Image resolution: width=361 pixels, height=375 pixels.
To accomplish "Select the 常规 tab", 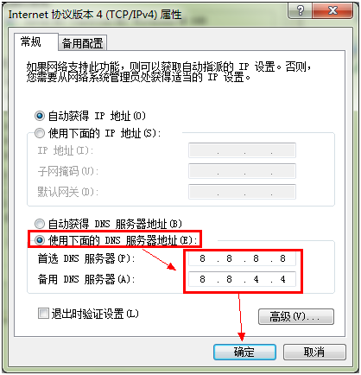I will [31, 41].
